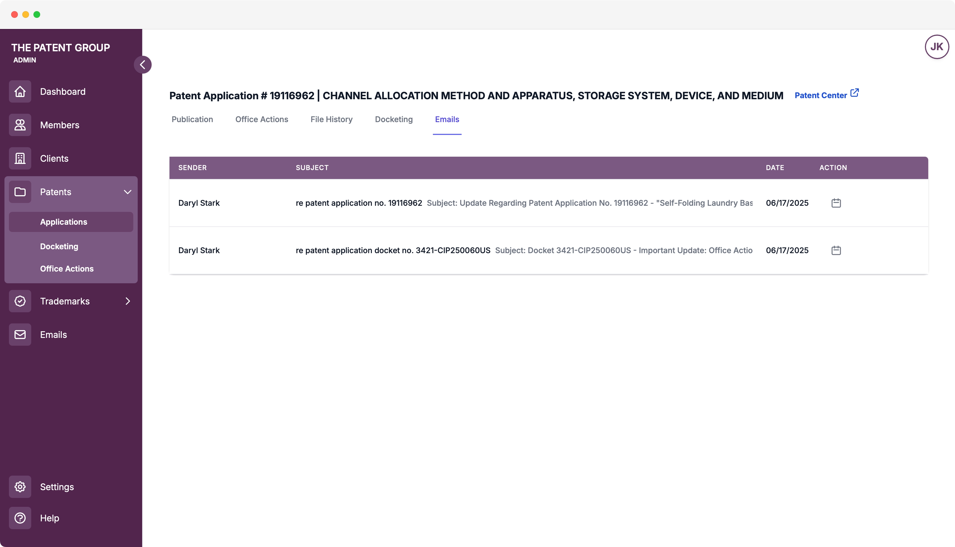Click the macOS green zoom window button
Viewport: 955px width, 547px height.
(x=37, y=14)
